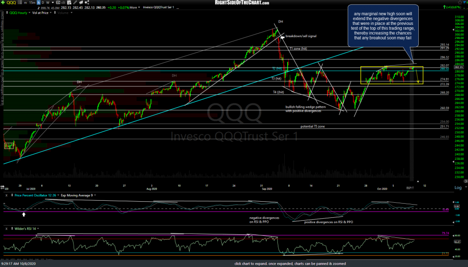Click move handle beside QQQ Hourly
The height and width of the screenshot is (267, 468).
pos(7,13)
